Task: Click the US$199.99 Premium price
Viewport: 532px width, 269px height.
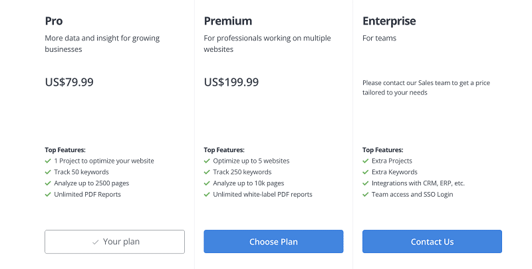Action: click(231, 82)
